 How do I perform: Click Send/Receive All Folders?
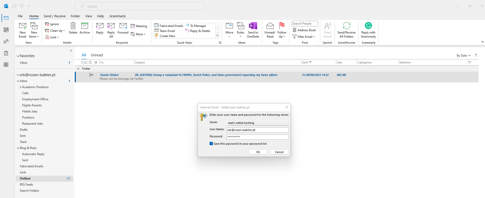point(346,30)
